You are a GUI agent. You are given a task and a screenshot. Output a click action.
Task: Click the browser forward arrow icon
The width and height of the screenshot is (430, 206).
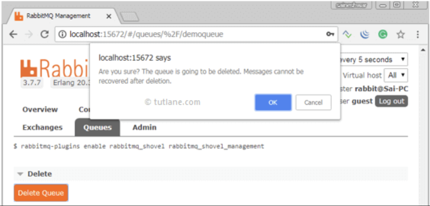coord(29,34)
